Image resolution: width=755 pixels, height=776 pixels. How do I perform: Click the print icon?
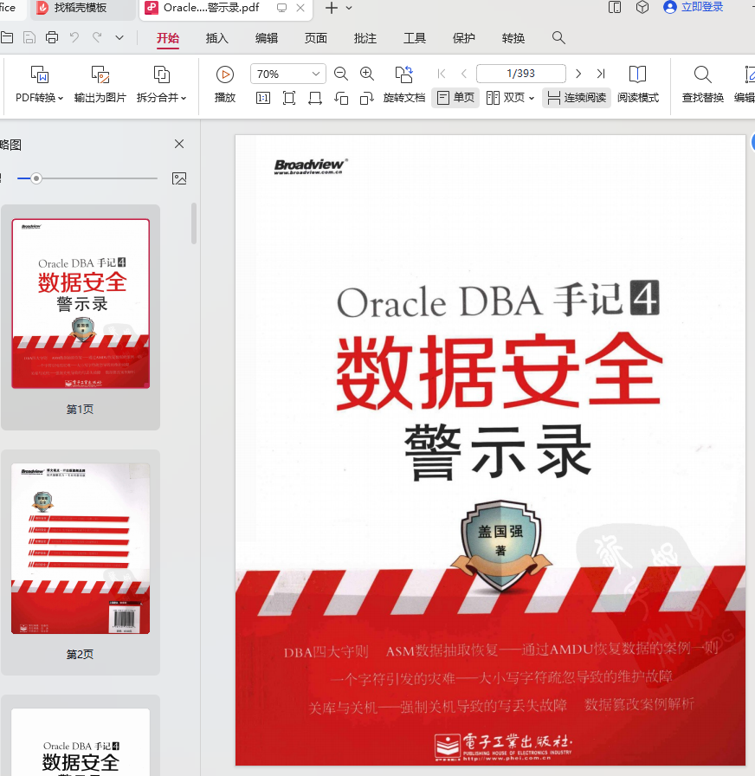click(x=52, y=37)
